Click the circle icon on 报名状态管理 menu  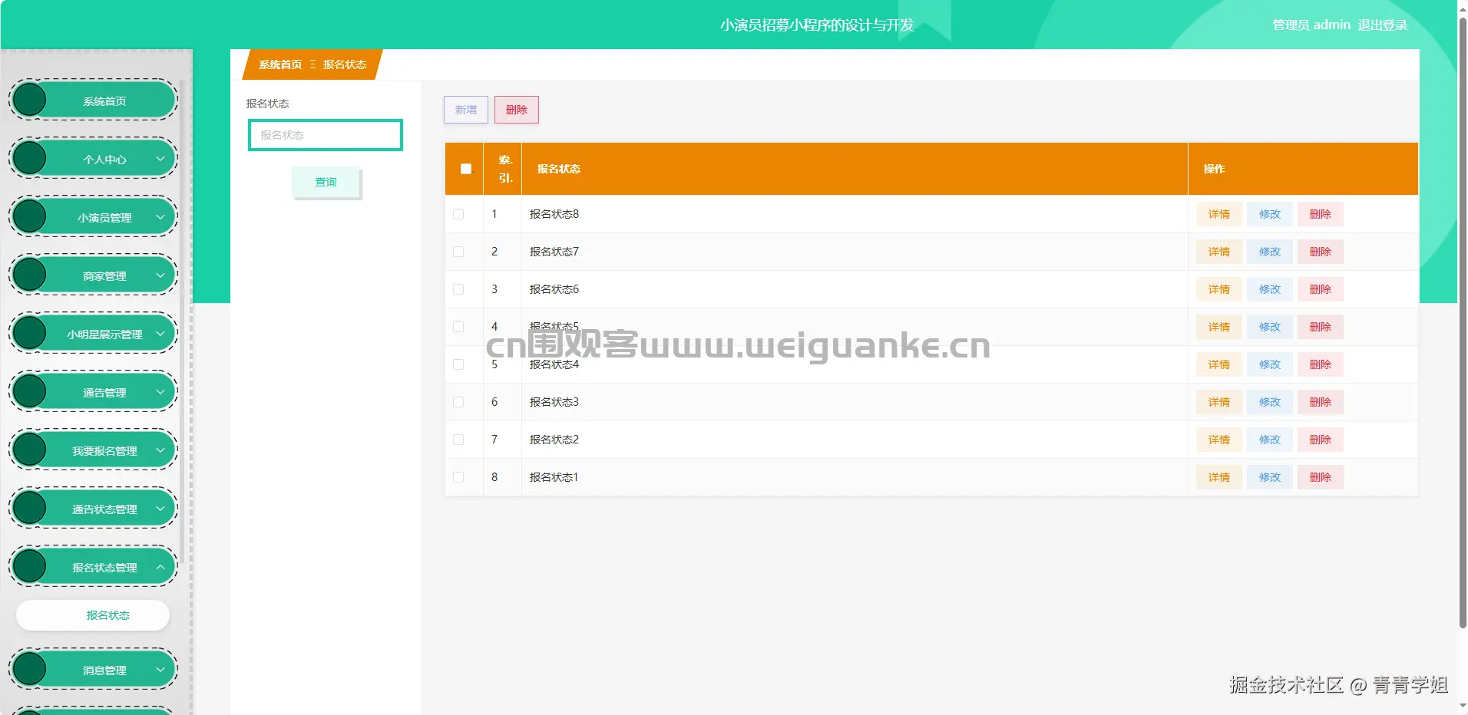point(30,566)
